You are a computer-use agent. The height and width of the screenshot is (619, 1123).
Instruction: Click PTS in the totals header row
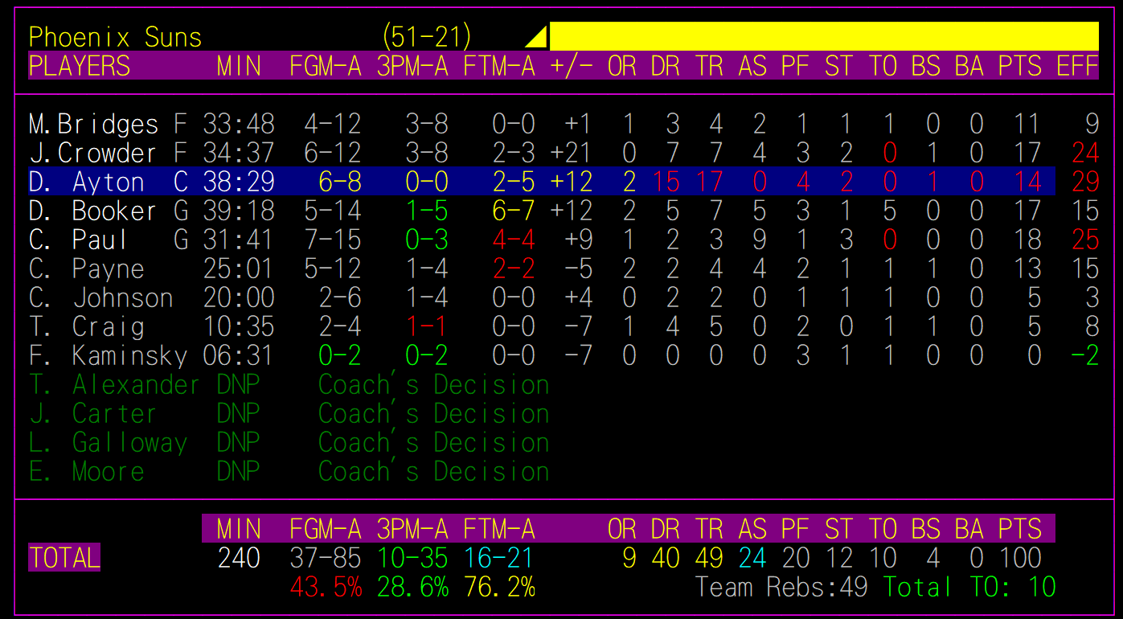[1020, 529]
